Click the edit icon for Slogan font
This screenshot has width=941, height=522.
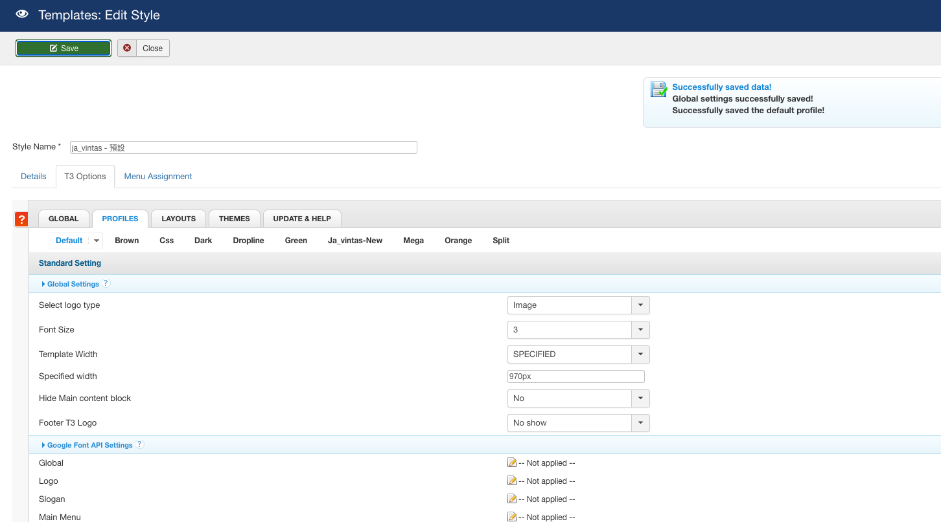point(512,499)
